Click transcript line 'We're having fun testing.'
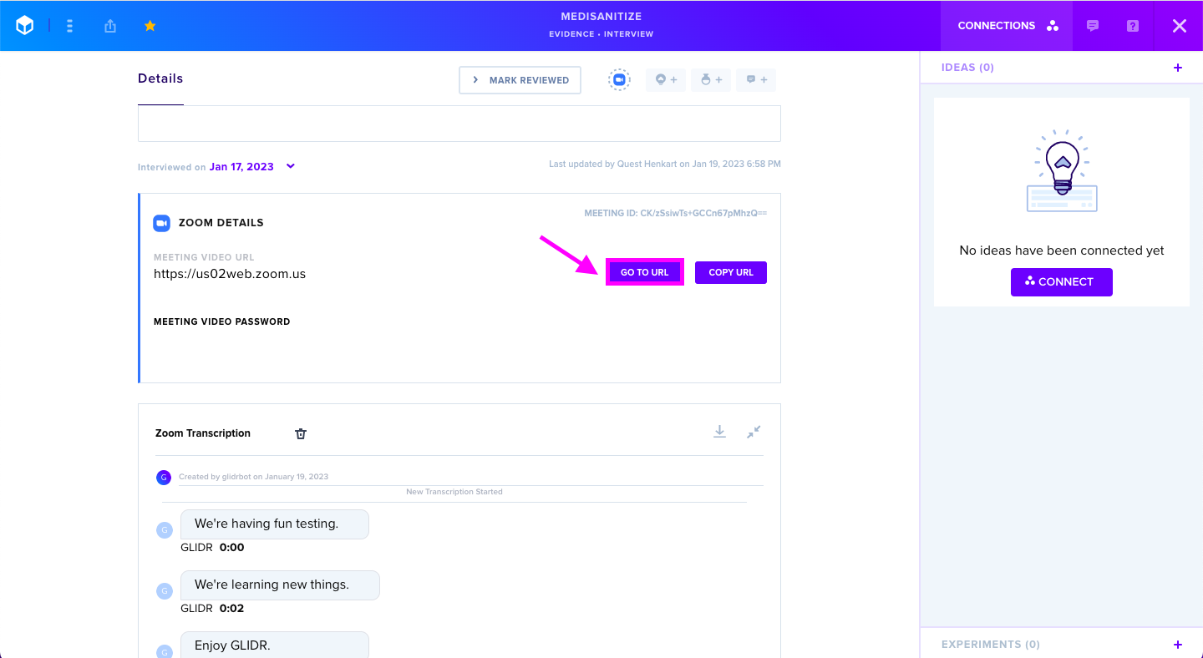 275,524
